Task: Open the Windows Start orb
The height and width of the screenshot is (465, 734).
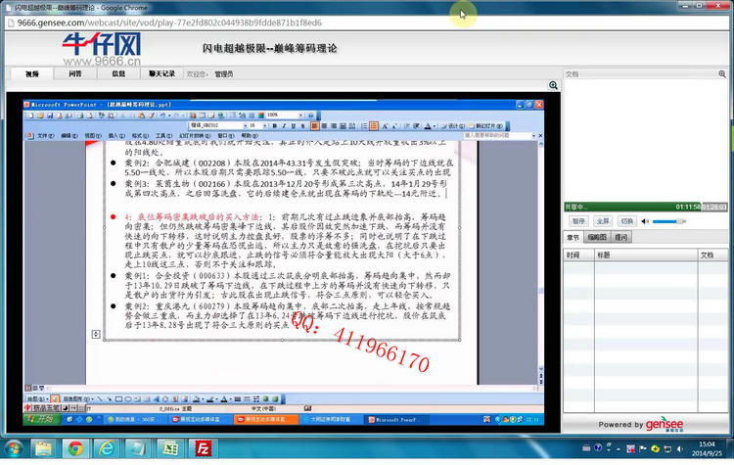Action: tap(14, 448)
